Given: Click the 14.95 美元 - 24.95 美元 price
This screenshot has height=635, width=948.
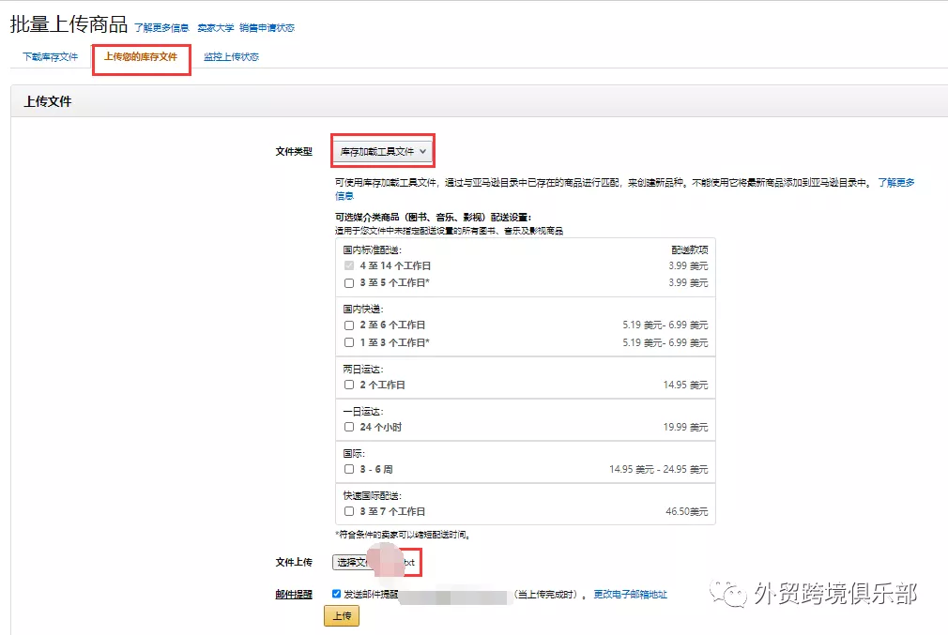Looking at the screenshot, I should pos(658,470).
